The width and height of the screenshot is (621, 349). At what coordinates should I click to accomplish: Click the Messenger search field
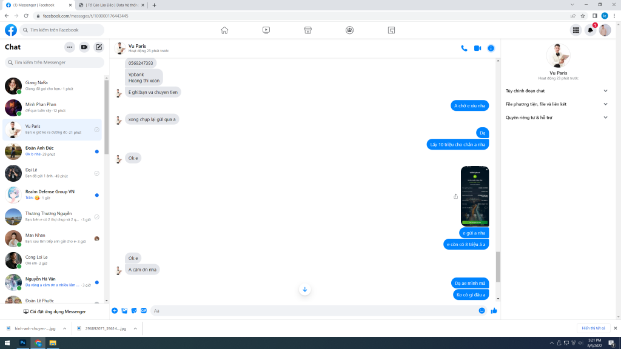click(x=55, y=62)
